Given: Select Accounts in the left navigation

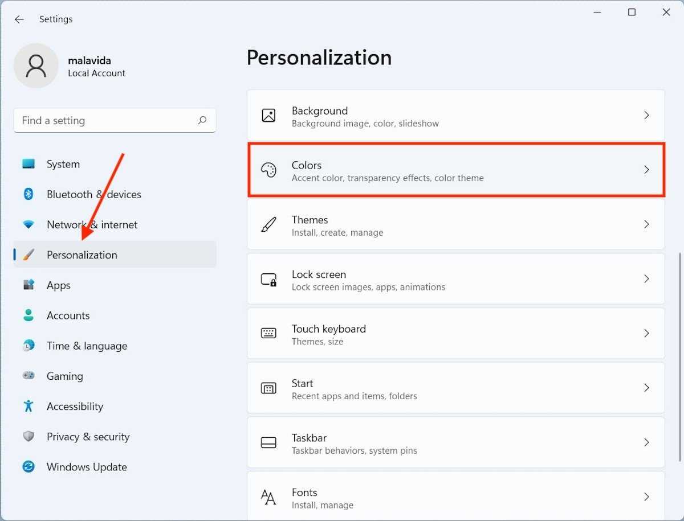Looking at the screenshot, I should pyautogui.click(x=68, y=315).
